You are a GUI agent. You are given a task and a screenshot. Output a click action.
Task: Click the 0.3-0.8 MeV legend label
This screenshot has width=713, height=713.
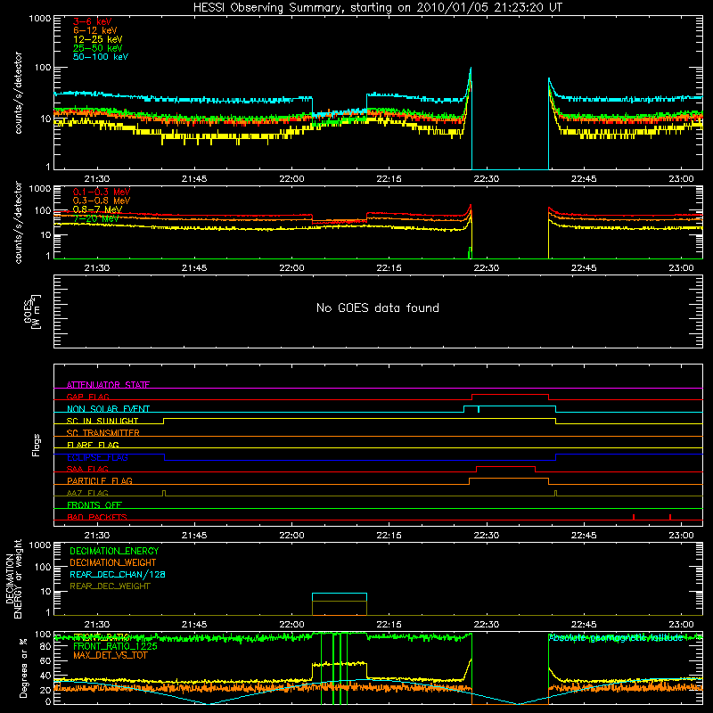coord(101,201)
